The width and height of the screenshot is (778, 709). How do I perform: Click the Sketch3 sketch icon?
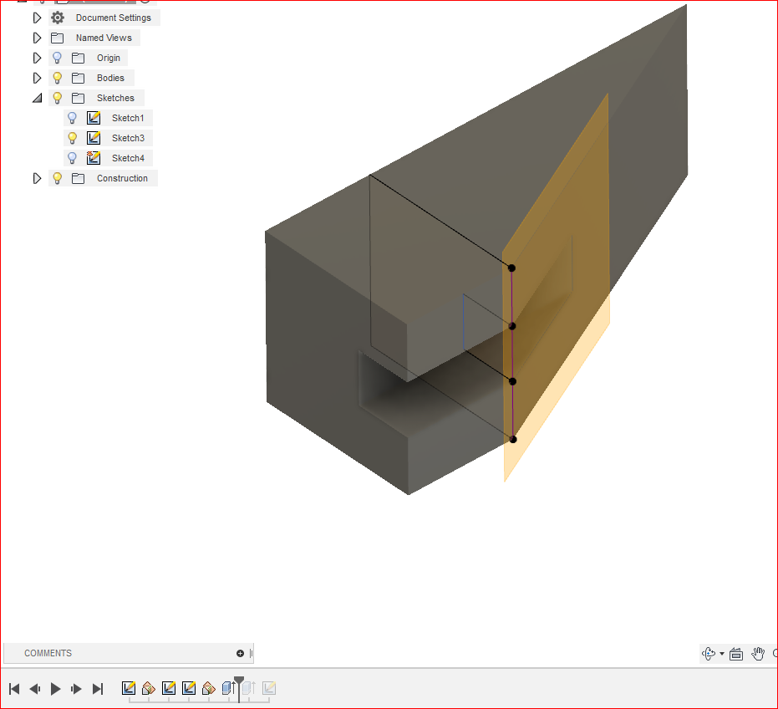coord(94,138)
